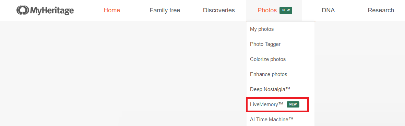Open the Research menu
The image size is (405, 126).
381,10
